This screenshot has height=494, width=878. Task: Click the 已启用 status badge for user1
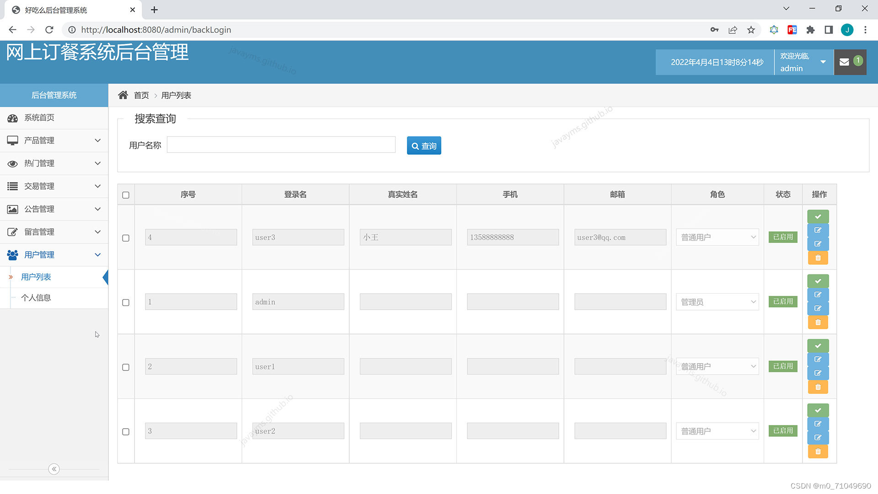click(783, 366)
